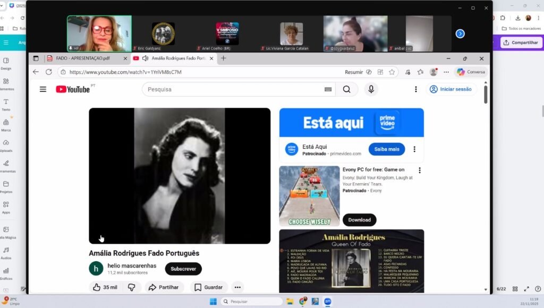
Task: Open the Evony ad thumbnail
Action: [310, 196]
